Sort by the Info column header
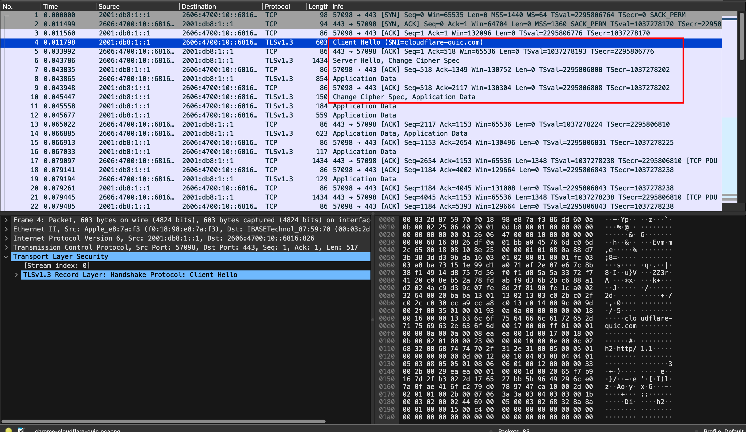 (525, 7)
